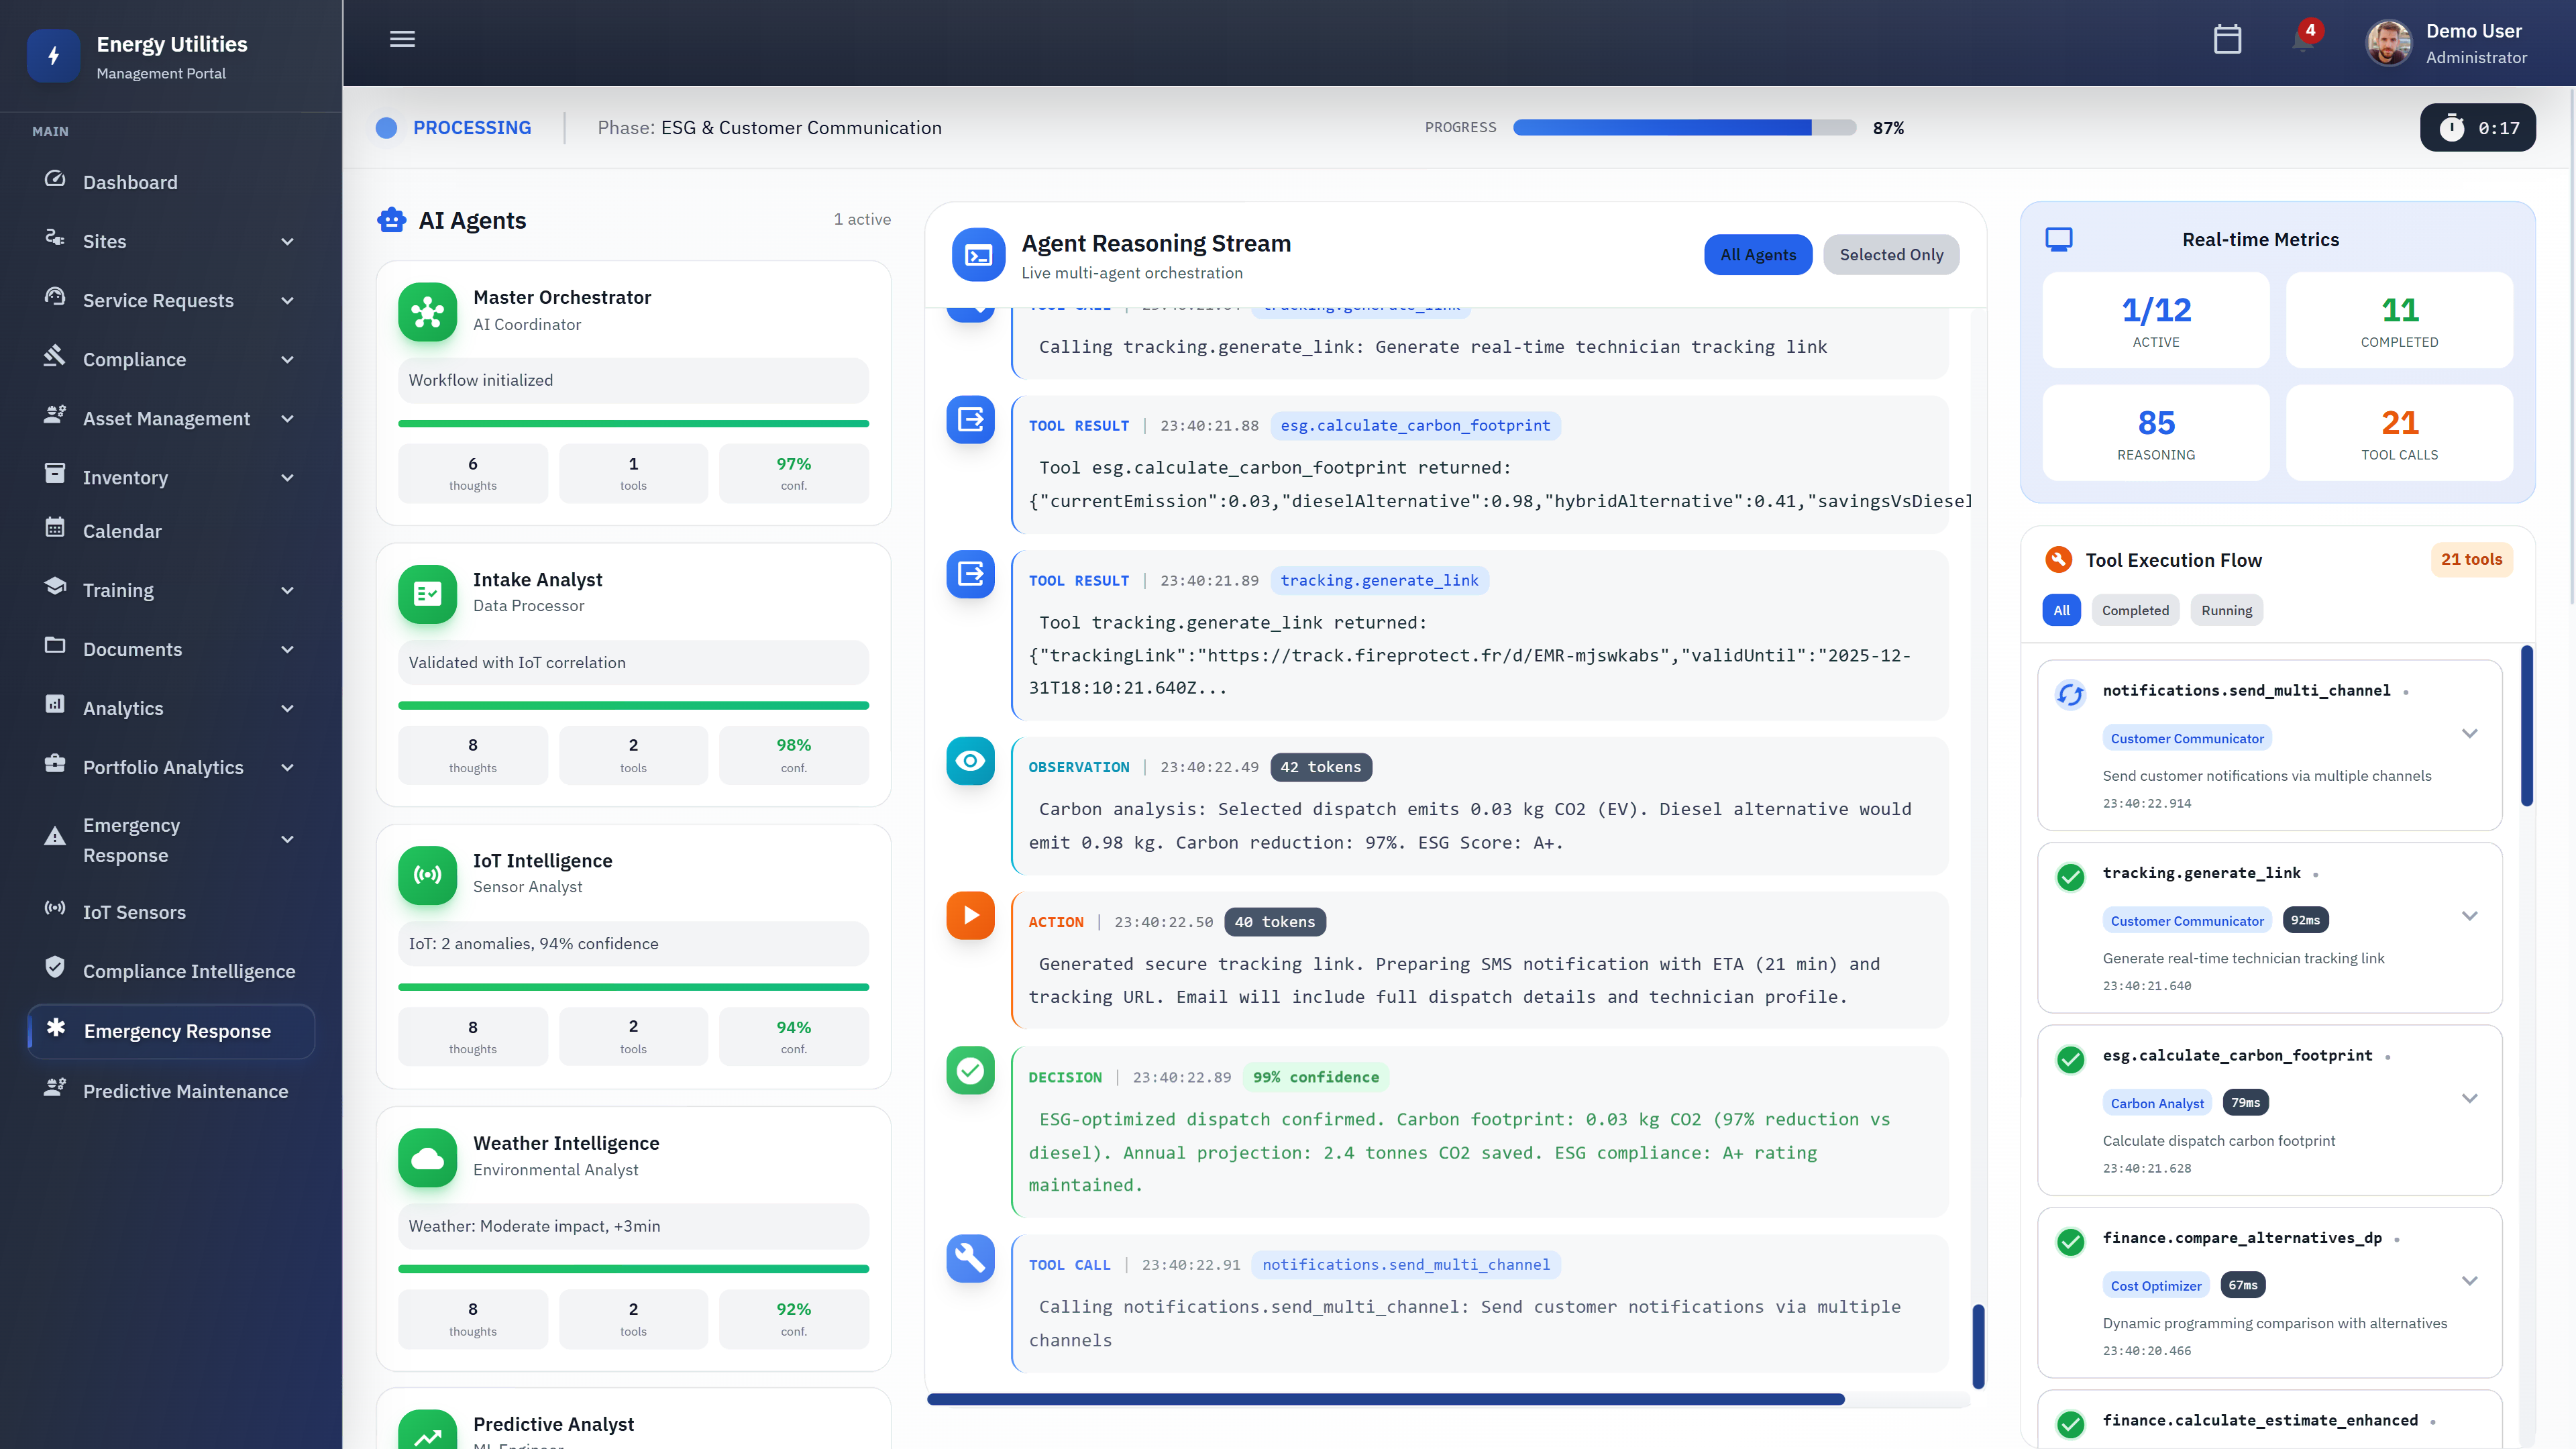Activate the Running tools filter

(x=2226, y=609)
